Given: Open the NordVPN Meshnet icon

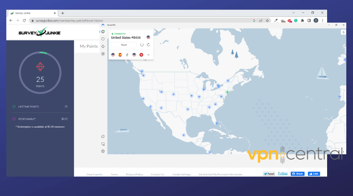Looking at the screenshot, I should (x=103, y=46).
